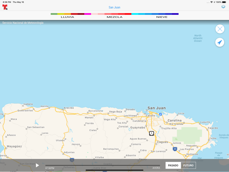229x172 pixels.
Task: Click the San Juan city label on map
Action: [157, 108]
